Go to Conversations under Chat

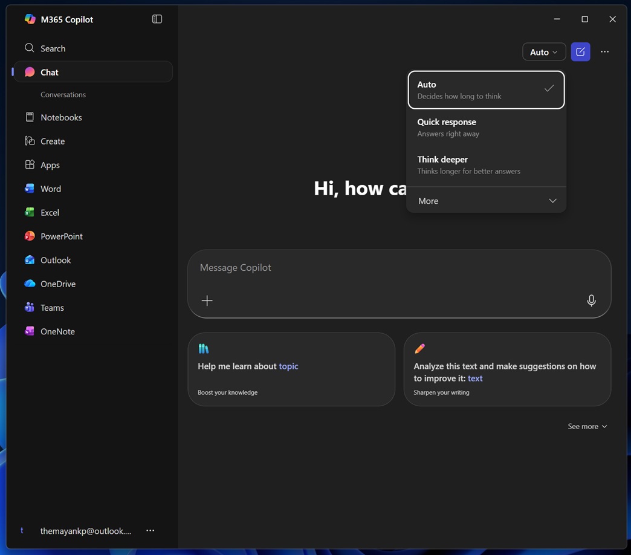coord(63,94)
